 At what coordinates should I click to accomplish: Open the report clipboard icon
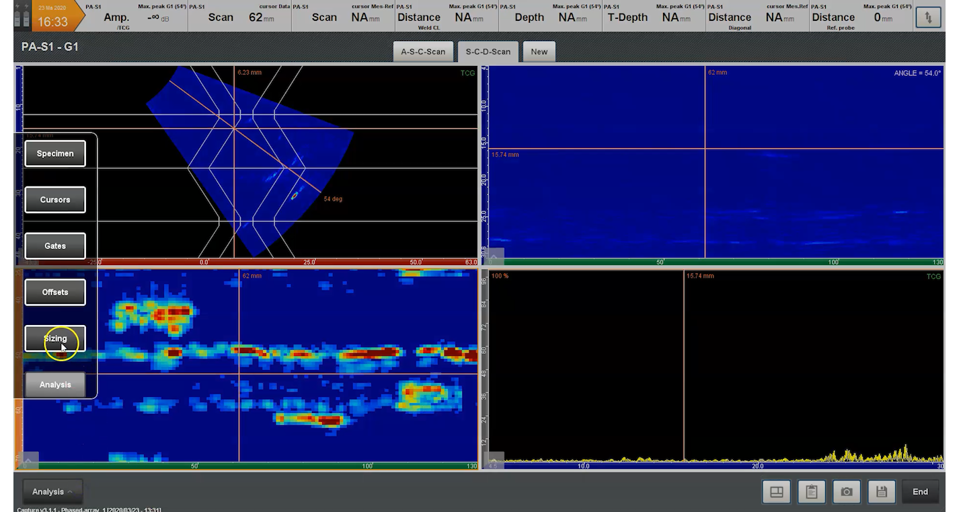click(812, 492)
